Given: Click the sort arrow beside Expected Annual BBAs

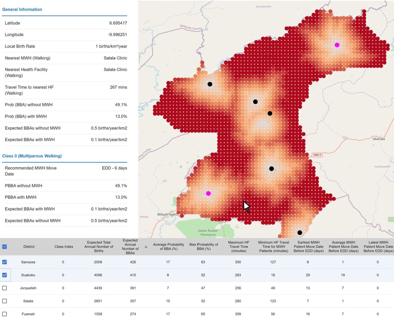Looking at the screenshot, I should pyautogui.click(x=146, y=247).
